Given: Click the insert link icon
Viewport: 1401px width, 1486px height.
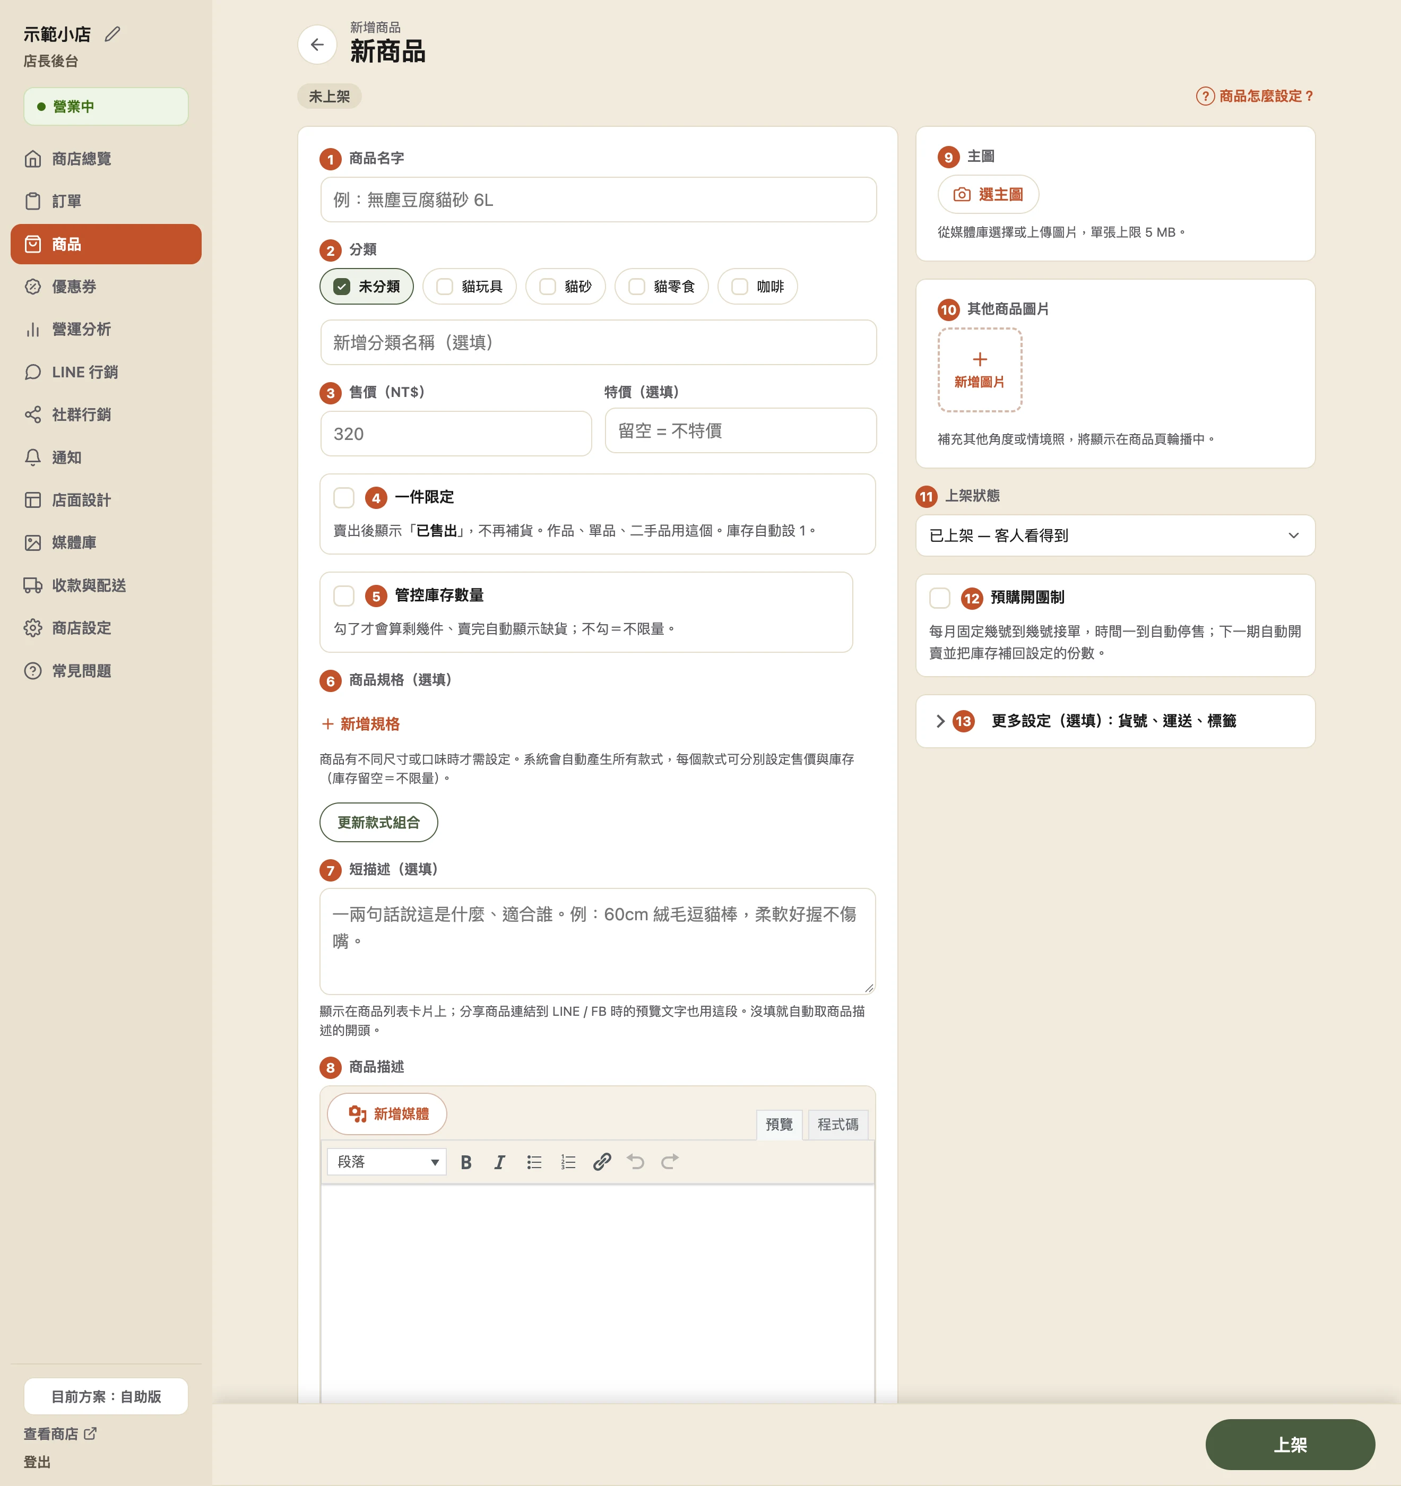Looking at the screenshot, I should (602, 1162).
